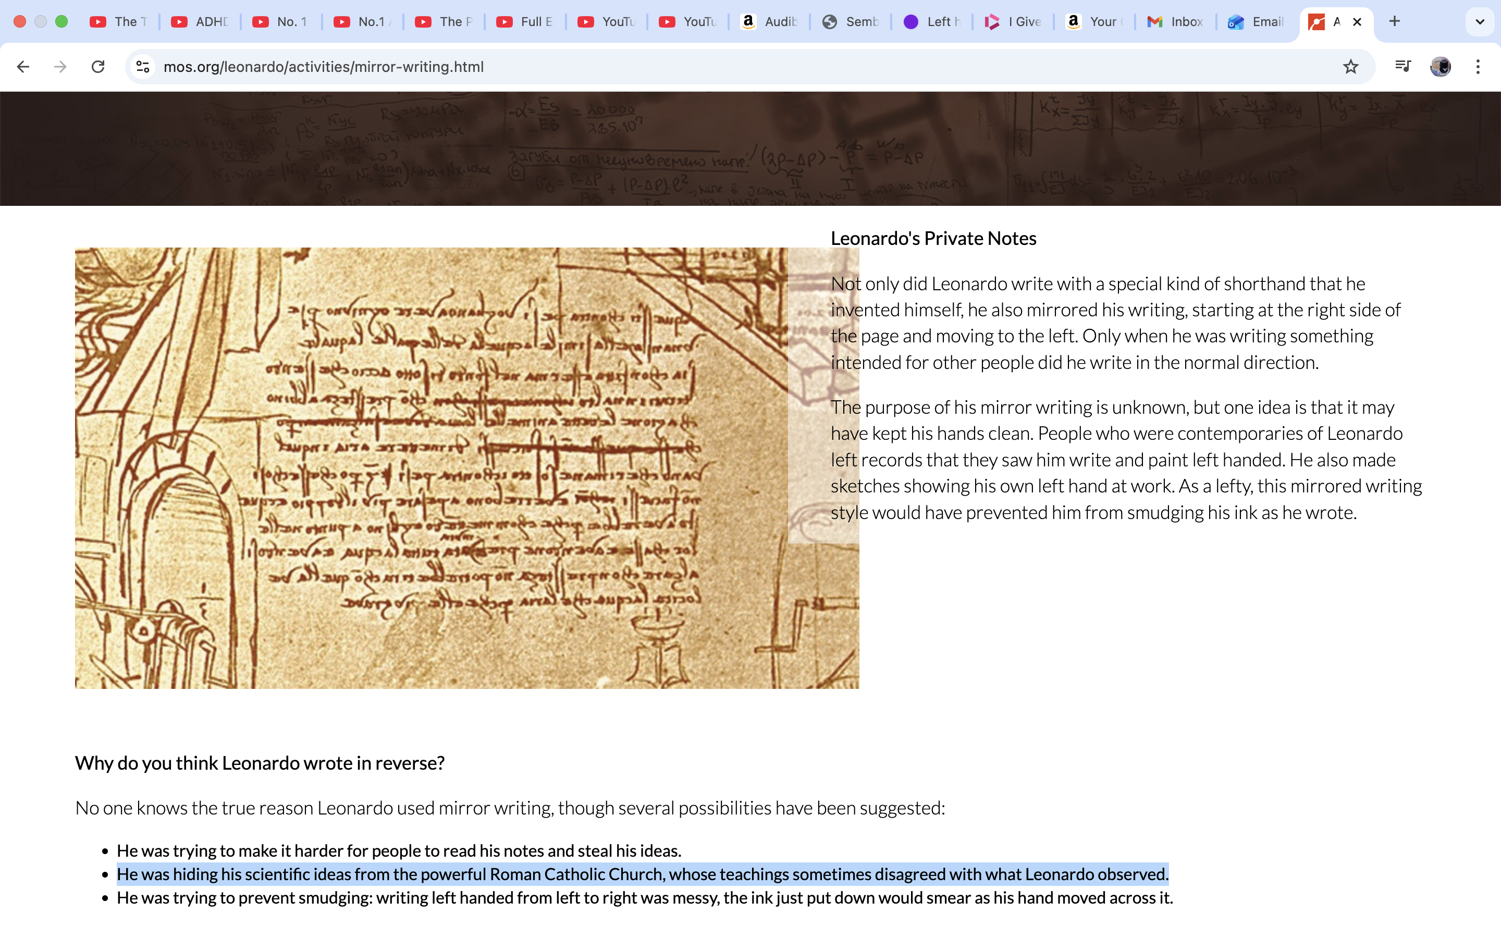This screenshot has width=1501, height=938.
Task: Click the Leonardo's Private Notes heading
Action: point(933,238)
